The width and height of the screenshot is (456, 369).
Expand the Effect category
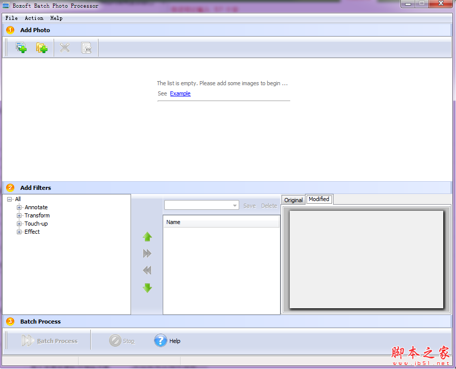[19, 232]
